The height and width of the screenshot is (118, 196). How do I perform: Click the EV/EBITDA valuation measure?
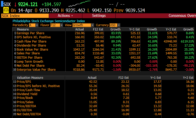tap(25, 110)
